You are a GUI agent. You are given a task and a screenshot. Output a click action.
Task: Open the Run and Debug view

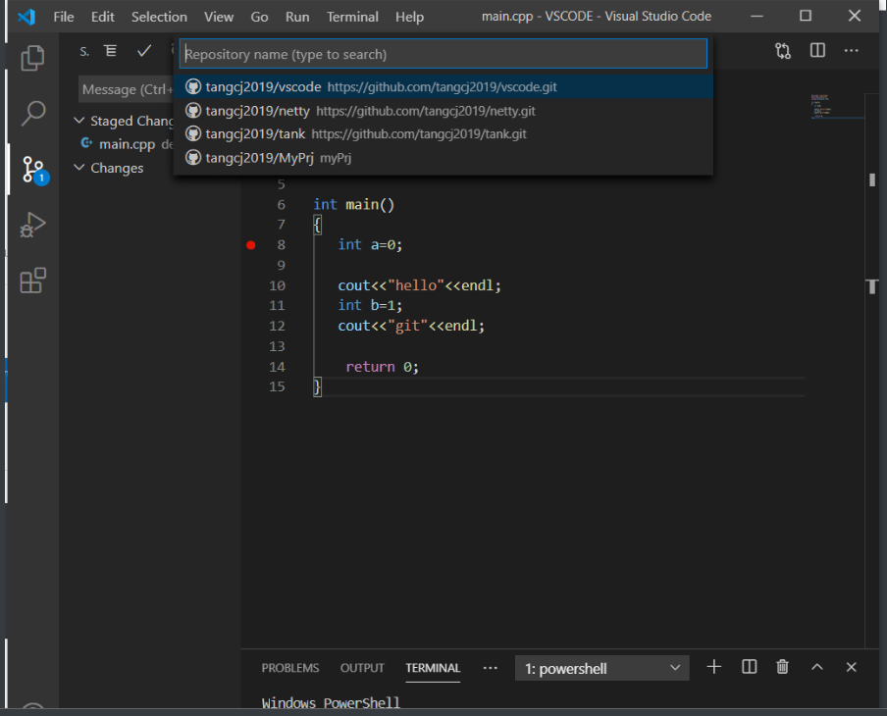(x=32, y=225)
